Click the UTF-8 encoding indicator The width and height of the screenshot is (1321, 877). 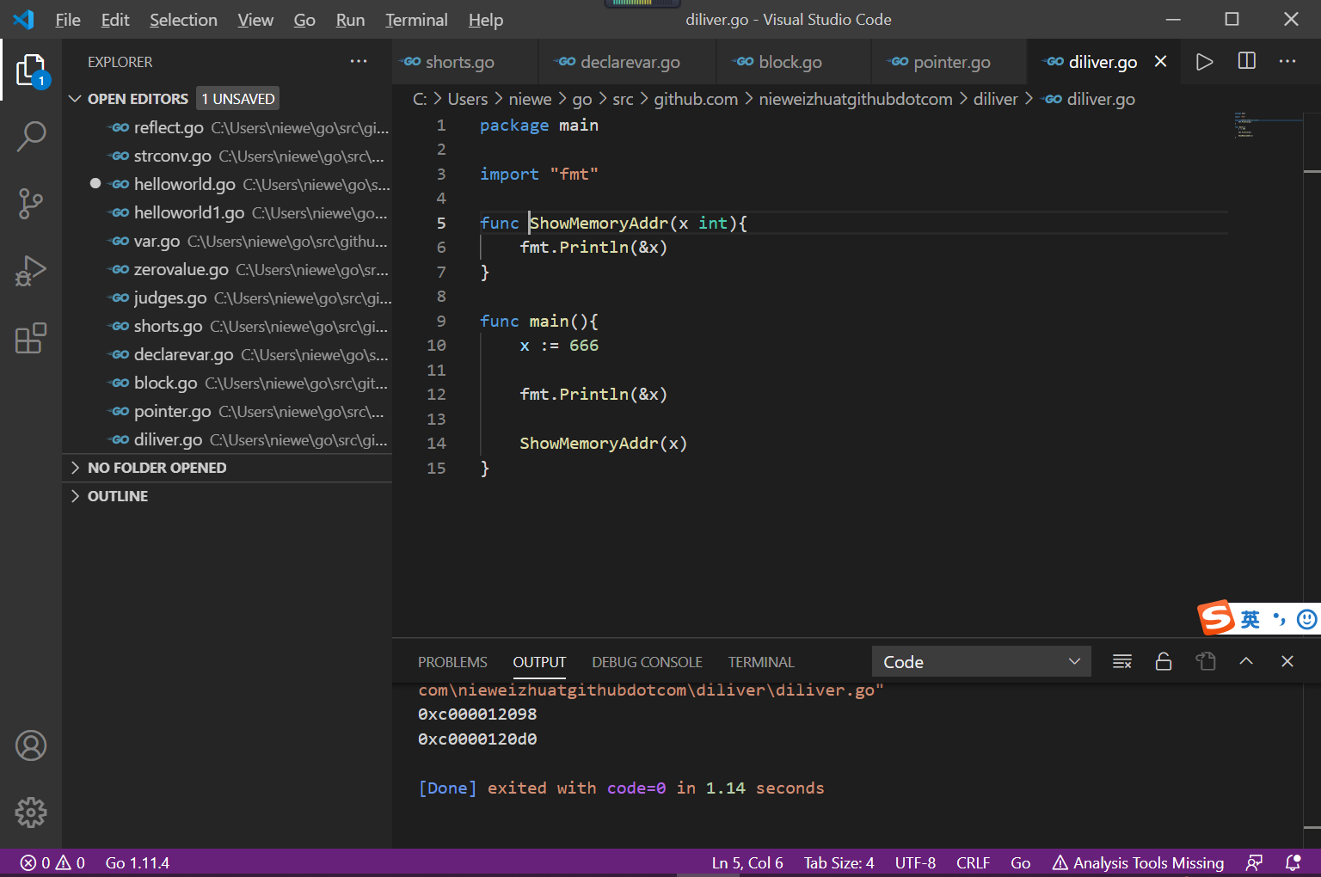click(x=915, y=862)
